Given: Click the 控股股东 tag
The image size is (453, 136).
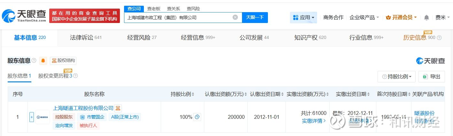Looking at the screenshot, I should (64, 117).
